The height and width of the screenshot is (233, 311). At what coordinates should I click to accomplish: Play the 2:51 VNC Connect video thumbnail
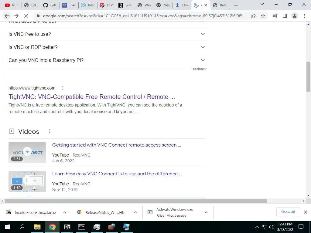[x=27, y=153]
